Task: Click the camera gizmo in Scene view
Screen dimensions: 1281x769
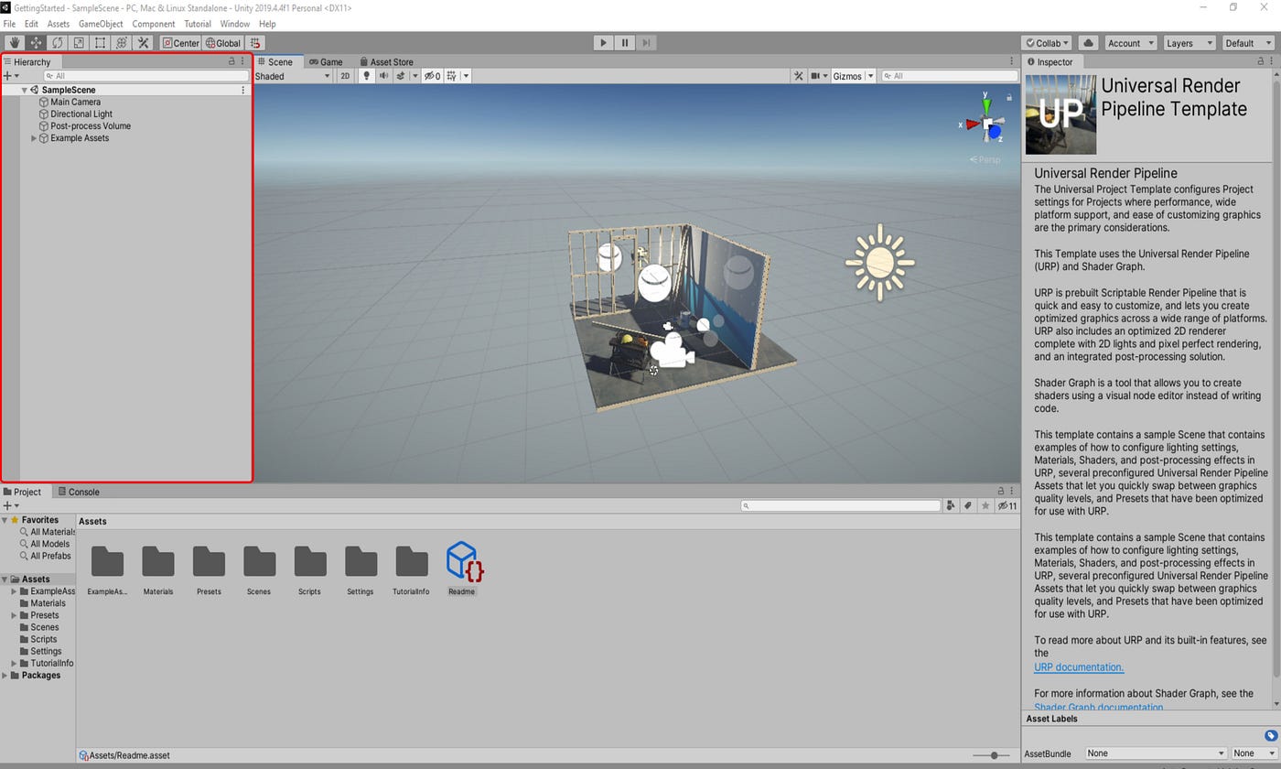Action: point(673,350)
